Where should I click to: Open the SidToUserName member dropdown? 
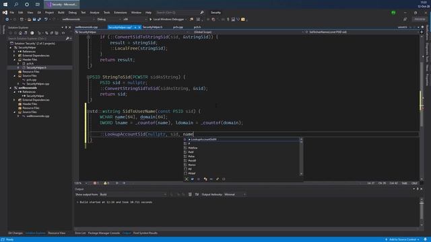point(362,32)
